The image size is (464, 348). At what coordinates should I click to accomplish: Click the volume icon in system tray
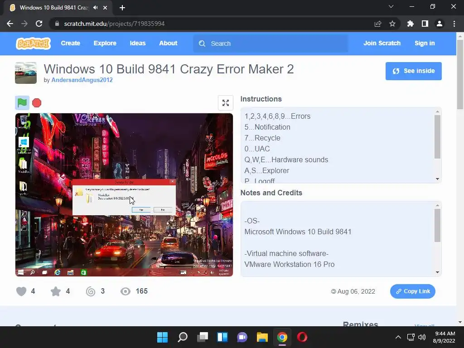coord(422,337)
